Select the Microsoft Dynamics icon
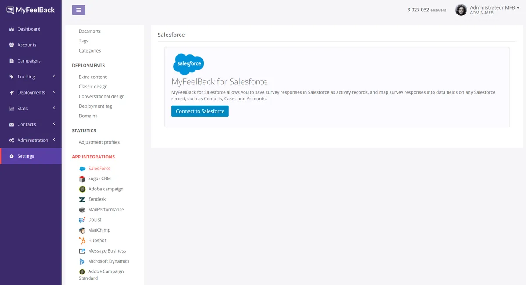Screen dimensions: 526x285 tap(82, 261)
